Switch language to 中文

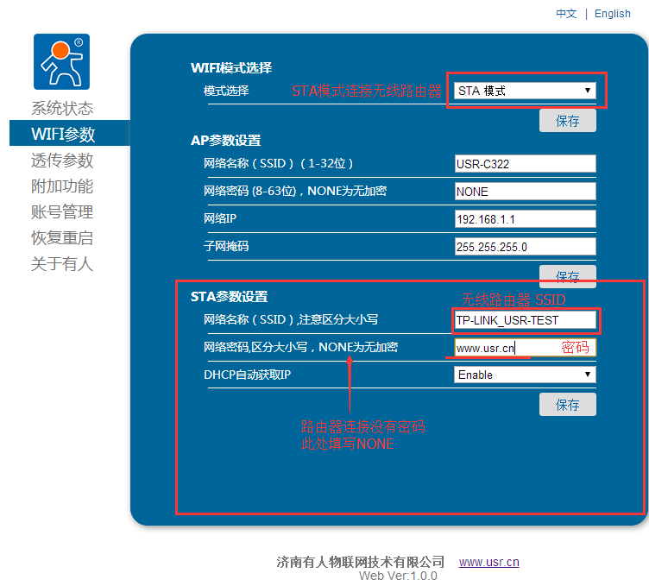tap(566, 14)
